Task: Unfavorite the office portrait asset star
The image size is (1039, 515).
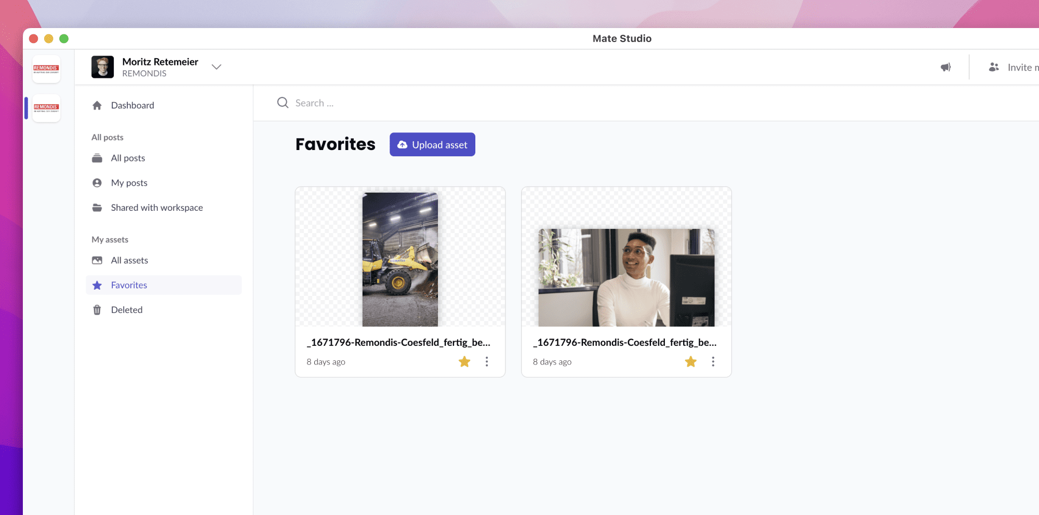Action: tap(690, 361)
